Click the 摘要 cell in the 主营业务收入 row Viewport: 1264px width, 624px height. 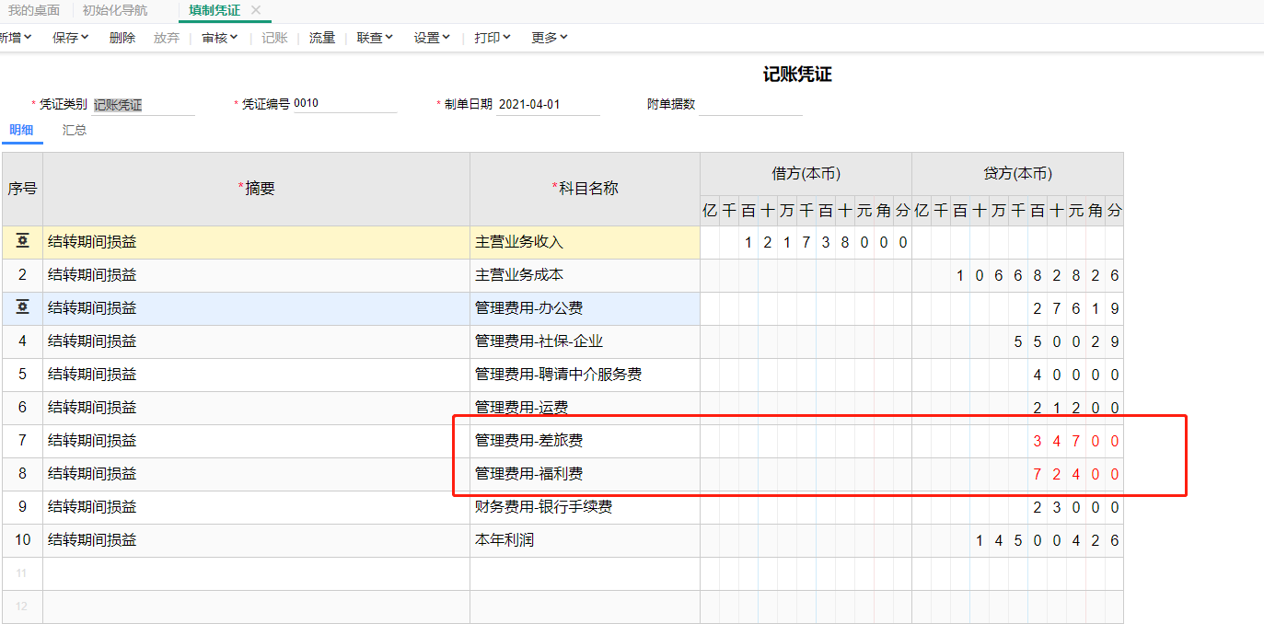257,242
